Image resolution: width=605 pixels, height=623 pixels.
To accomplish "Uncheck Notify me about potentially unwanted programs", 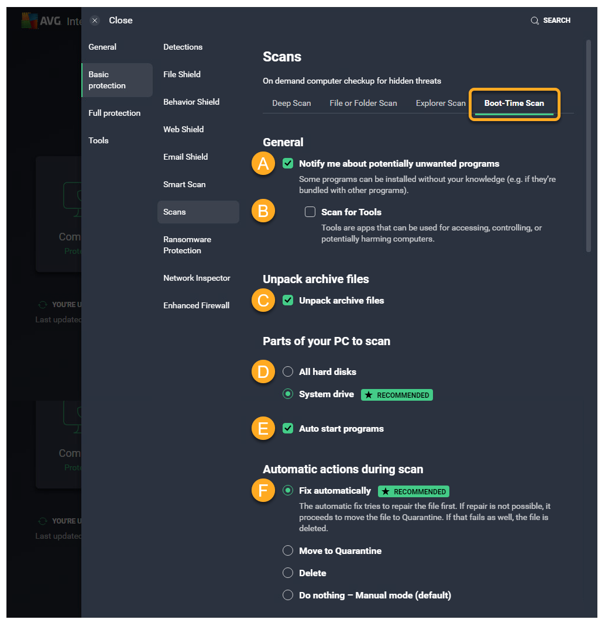I will (x=288, y=164).
